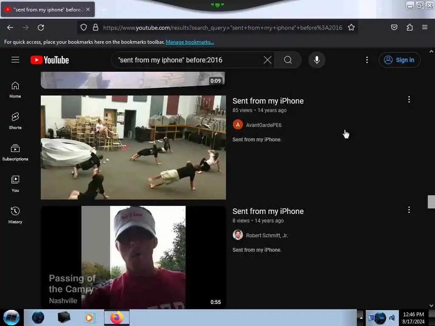Image resolution: width=435 pixels, height=326 pixels.
Task: Open Robert Schmitt, Jr. channel avatar
Action: coord(238,235)
